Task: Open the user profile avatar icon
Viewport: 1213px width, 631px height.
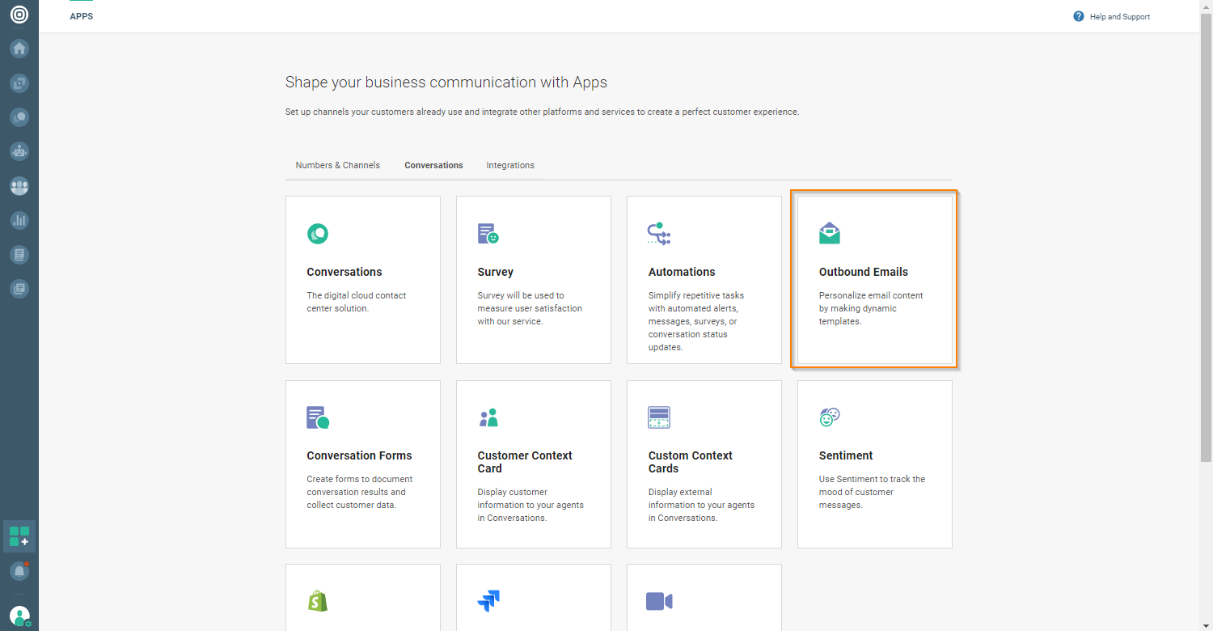Action: (x=19, y=616)
